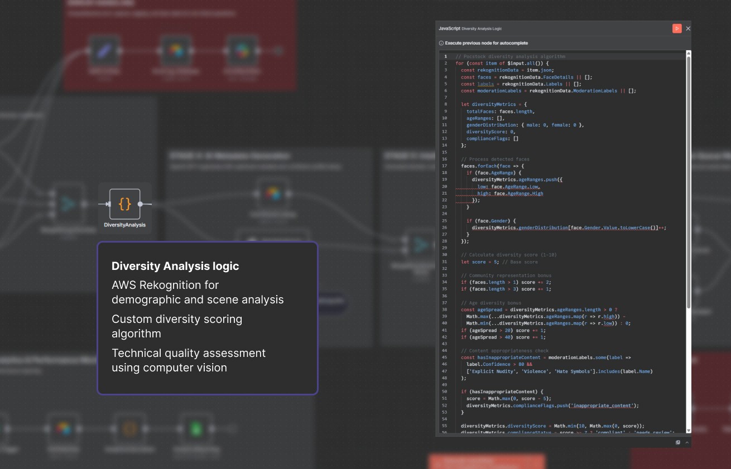Click the editor scrollbar's down arrow
731x469 pixels.
pyautogui.click(x=689, y=431)
